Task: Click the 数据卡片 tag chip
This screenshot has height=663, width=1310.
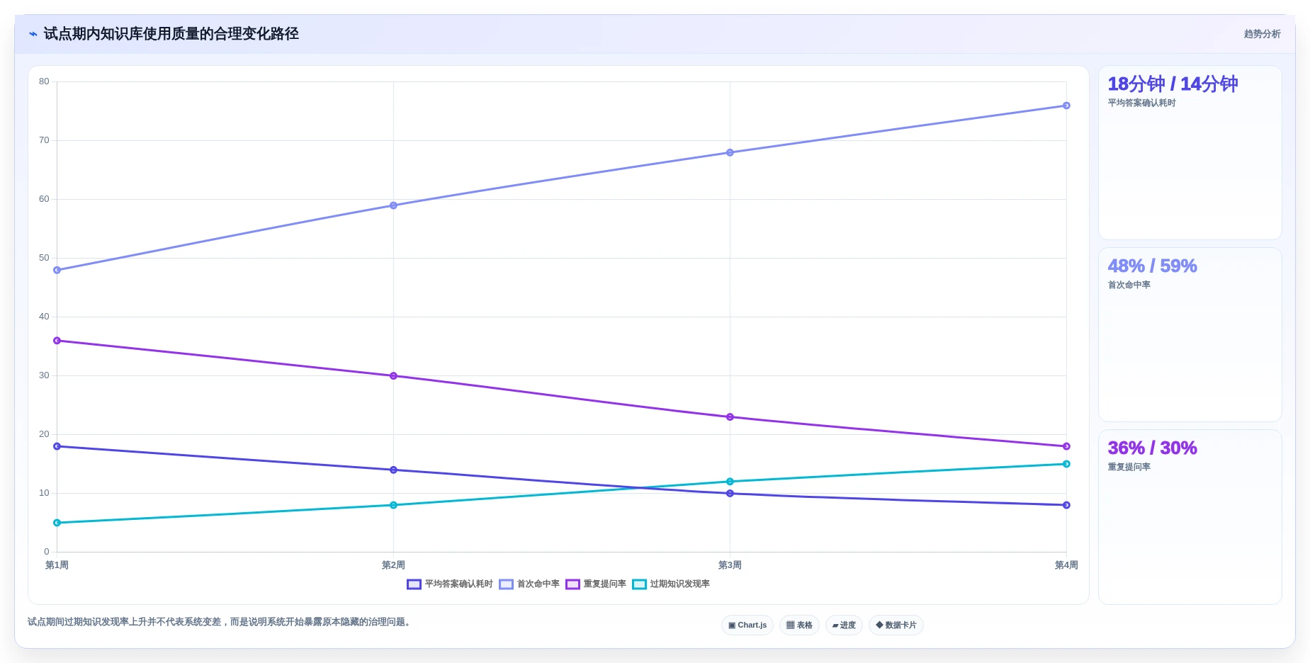Action: (896, 625)
